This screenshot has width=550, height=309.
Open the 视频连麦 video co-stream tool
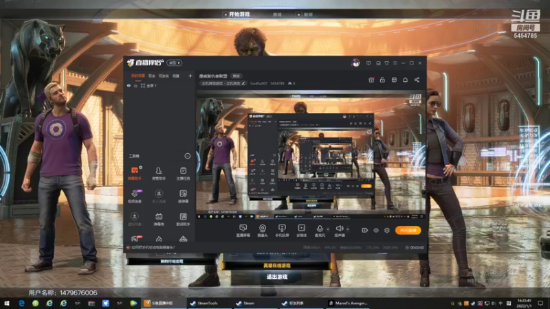134,196
